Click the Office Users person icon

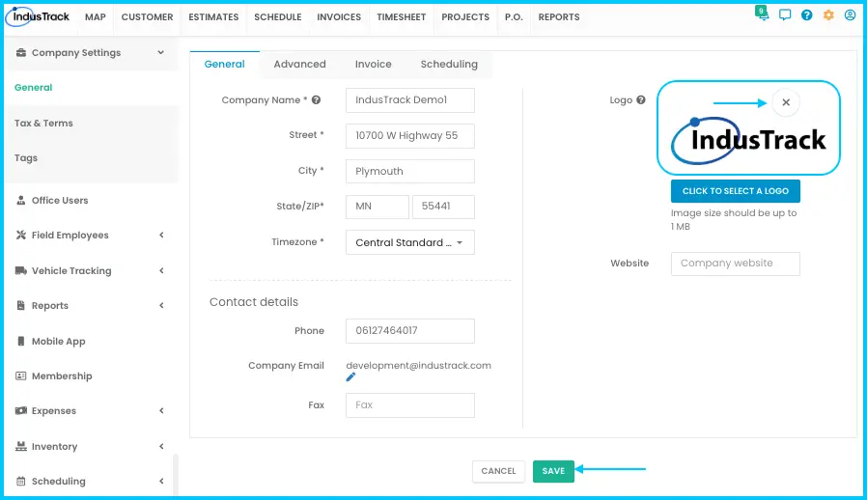click(21, 200)
